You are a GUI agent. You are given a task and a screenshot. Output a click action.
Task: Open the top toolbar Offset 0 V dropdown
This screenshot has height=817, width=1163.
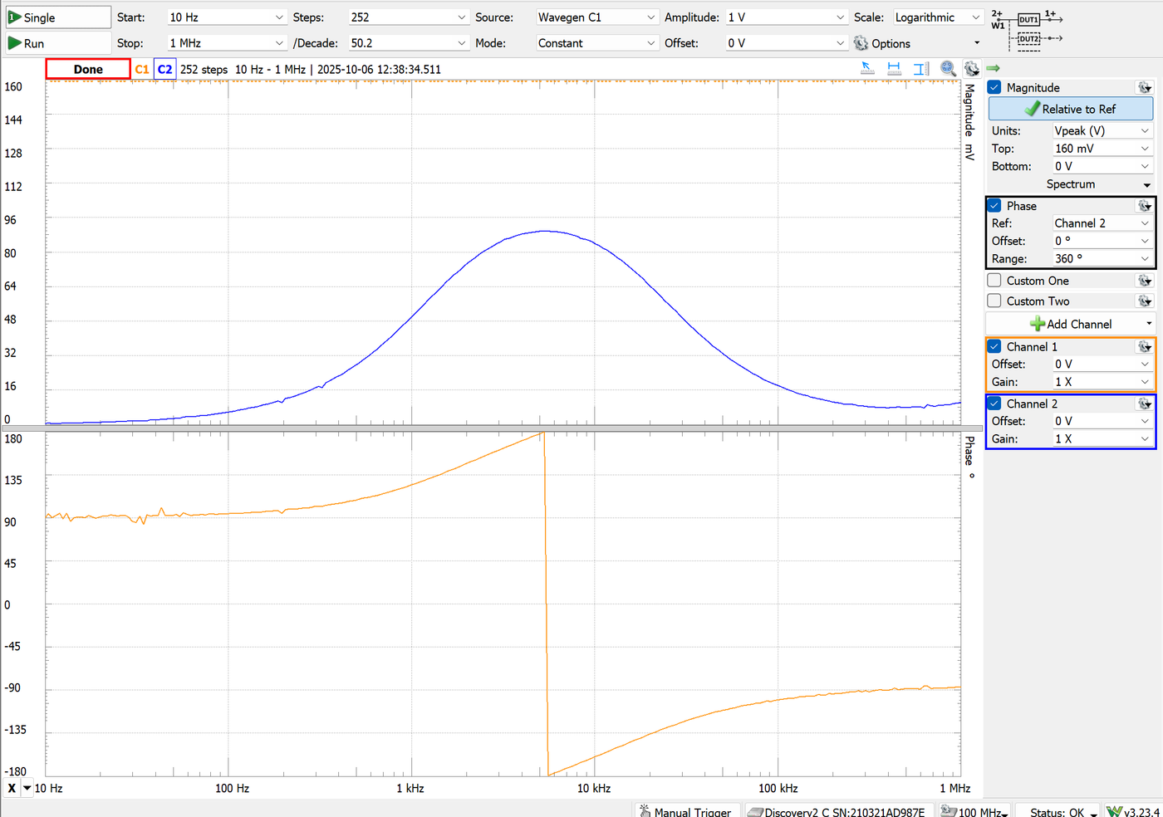[x=786, y=43]
